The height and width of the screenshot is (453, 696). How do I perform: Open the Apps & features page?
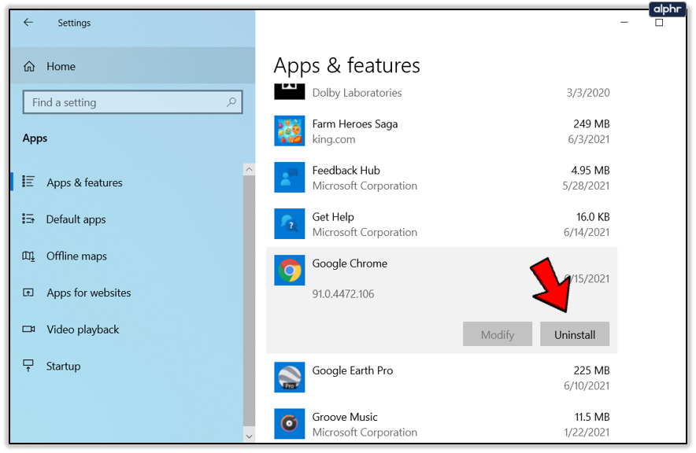[x=84, y=182]
